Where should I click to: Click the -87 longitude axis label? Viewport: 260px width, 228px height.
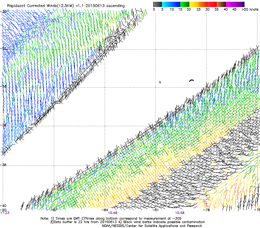coord(54,210)
